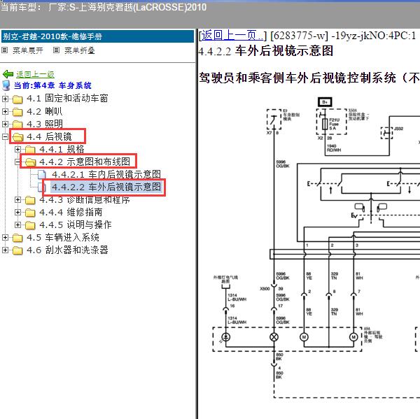Expand the 4.1 固定和活动车窗 node
This screenshot has height=419, width=420.
click(x=5, y=99)
